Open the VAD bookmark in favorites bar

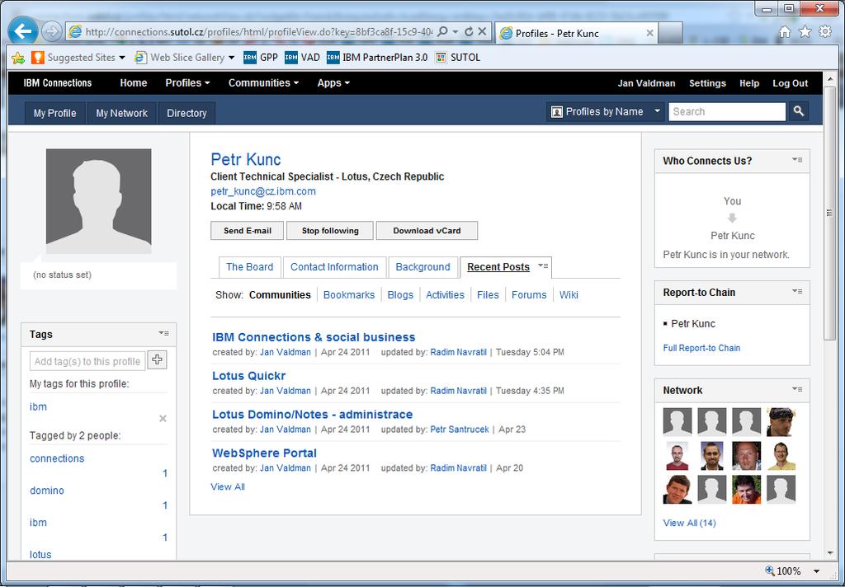point(302,58)
